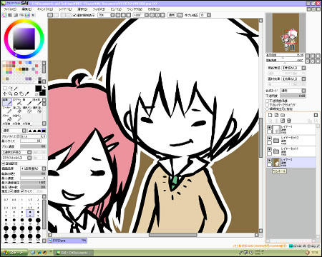Open the brush shape dropdown
The image size is (322, 257).
(x=16, y=152)
